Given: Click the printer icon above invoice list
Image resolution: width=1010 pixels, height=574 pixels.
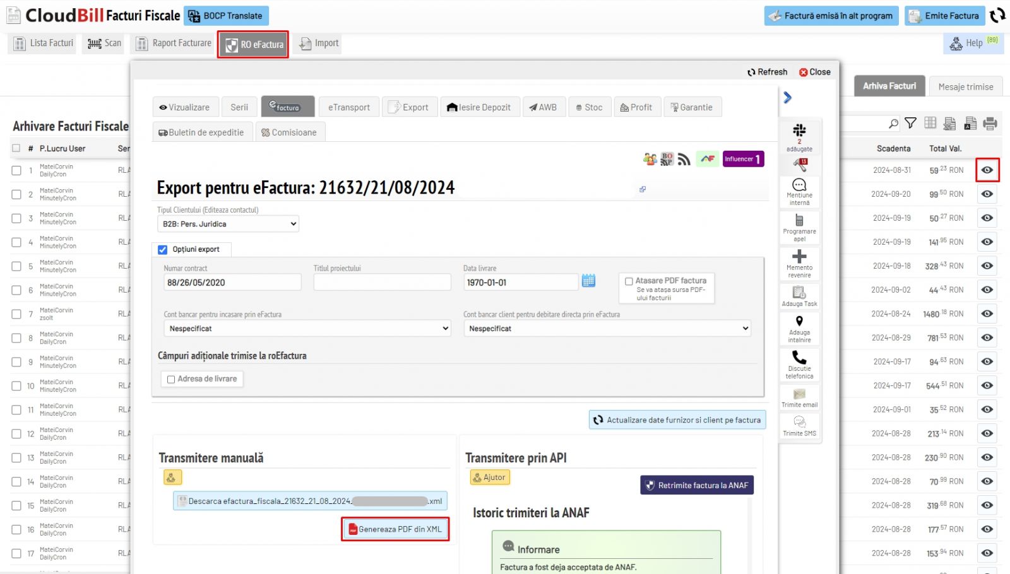Looking at the screenshot, I should [x=990, y=124].
